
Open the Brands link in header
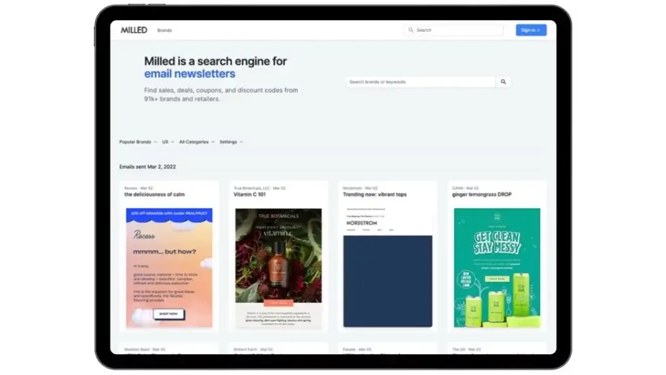pos(165,31)
